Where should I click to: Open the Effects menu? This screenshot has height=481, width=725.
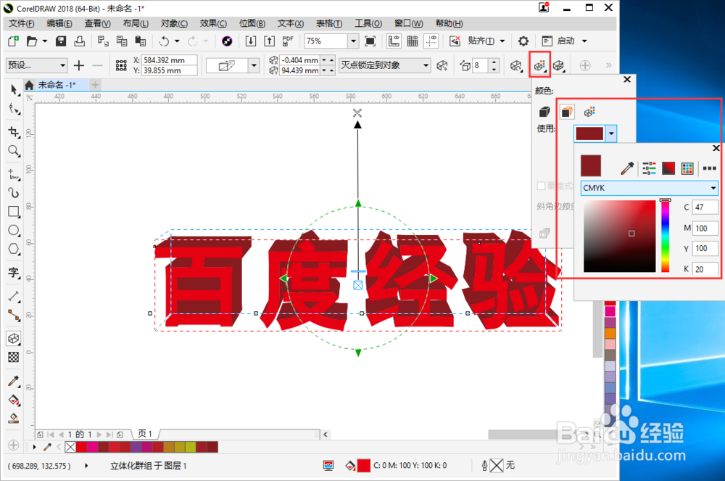[213, 23]
